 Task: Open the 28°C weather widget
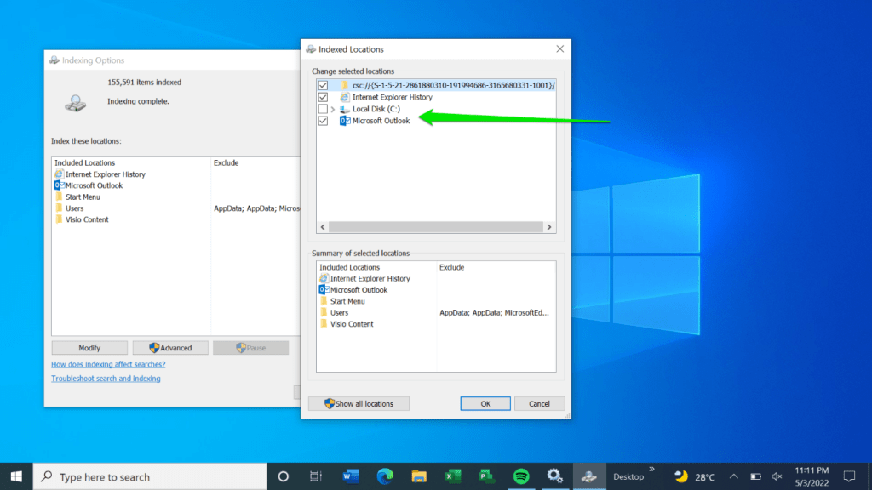tap(695, 476)
